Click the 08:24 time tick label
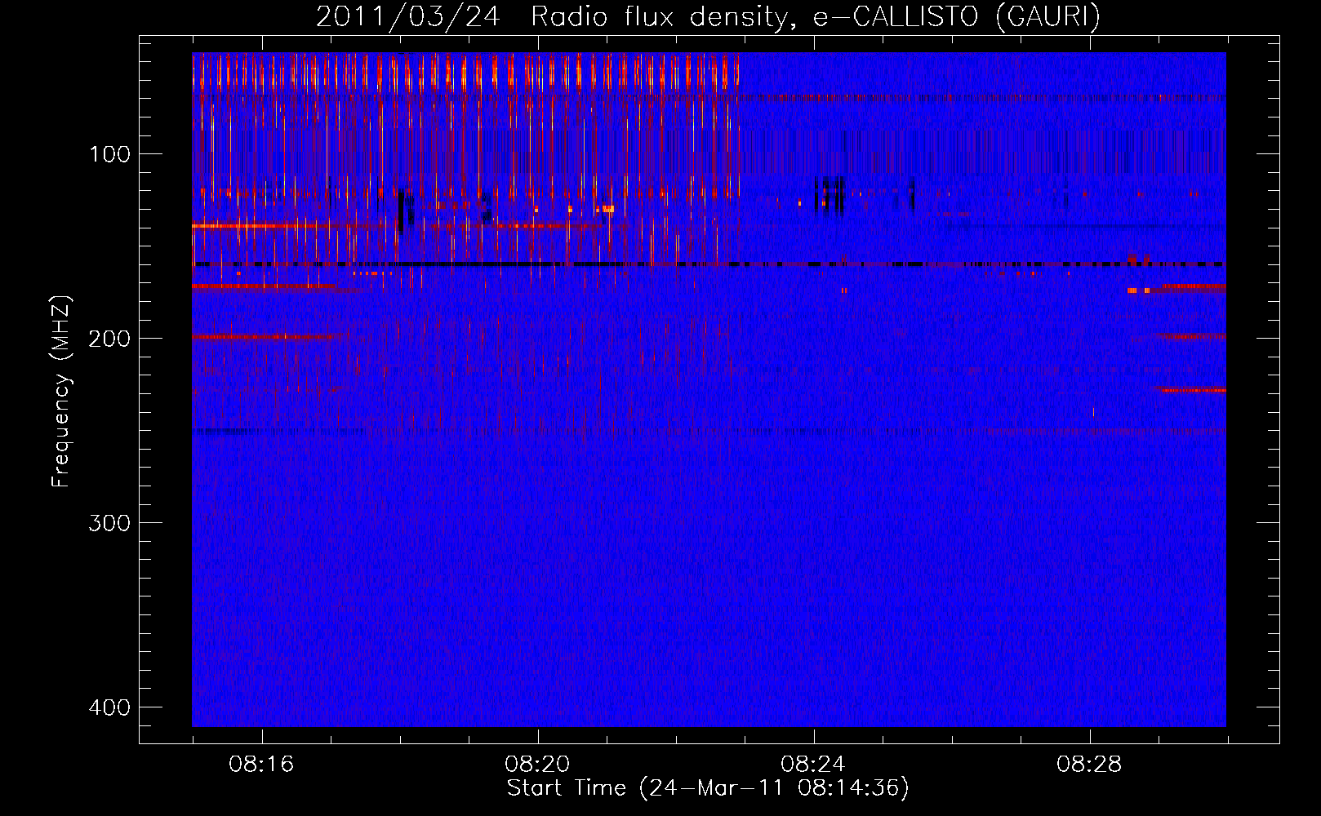The image size is (1321, 816). 813,765
